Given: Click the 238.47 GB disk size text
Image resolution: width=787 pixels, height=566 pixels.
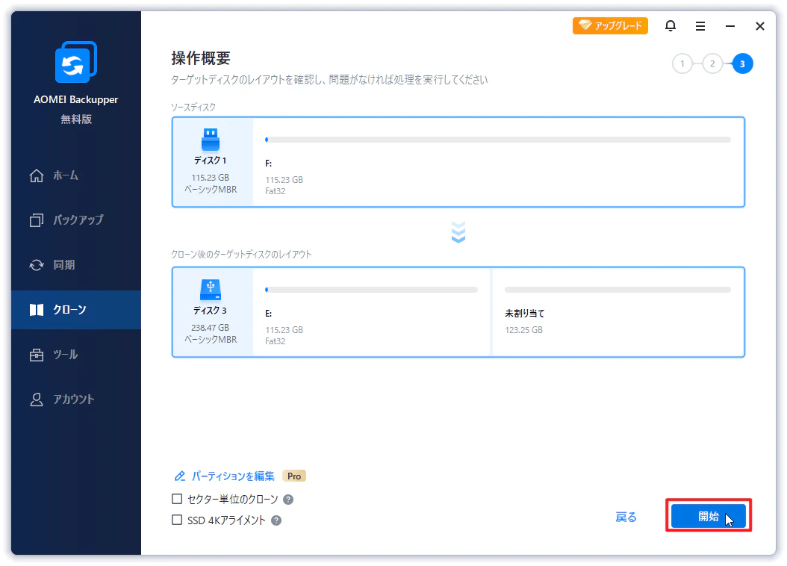Looking at the screenshot, I should tap(210, 328).
